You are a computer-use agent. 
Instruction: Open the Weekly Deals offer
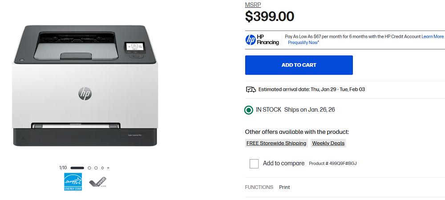328,143
